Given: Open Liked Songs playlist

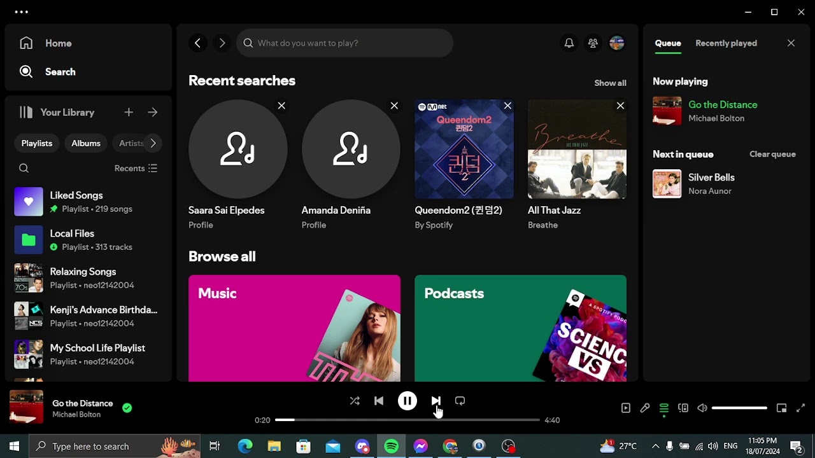Looking at the screenshot, I should click(x=87, y=202).
